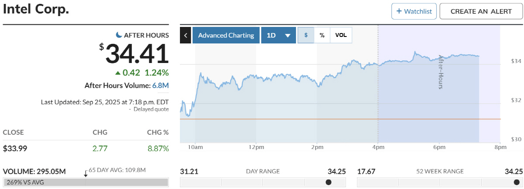524x189 pixels.
Task: Open the 1D time range dropdown
Action: tap(278, 35)
